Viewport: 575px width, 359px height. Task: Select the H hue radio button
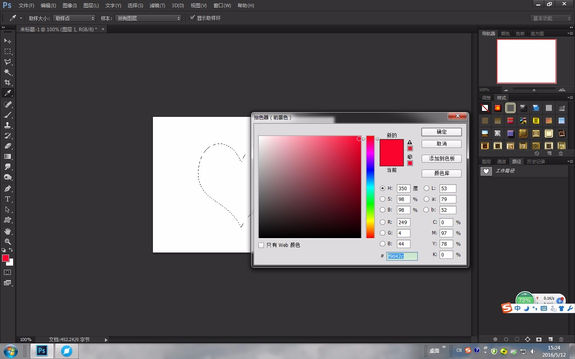(383, 188)
